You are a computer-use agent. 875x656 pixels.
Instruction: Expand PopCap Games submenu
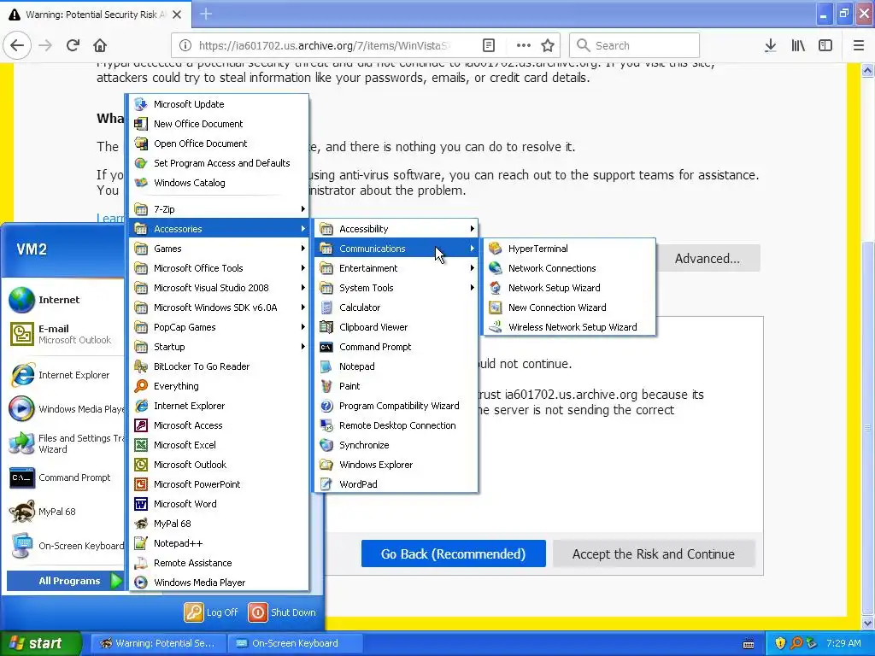tap(219, 327)
